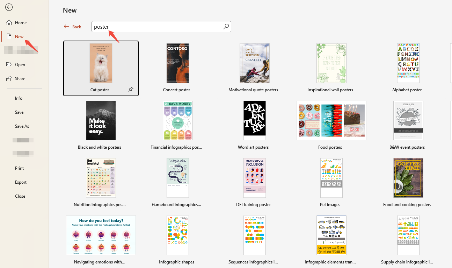The height and width of the screenshot is (268, 452).
Task: Click the magnifier icon in the search box
Action: click(226, 26)
